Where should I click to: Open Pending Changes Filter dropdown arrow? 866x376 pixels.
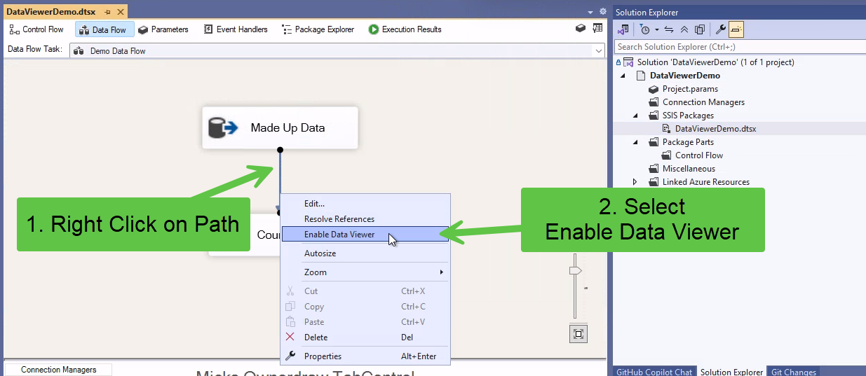click(656, 29)
